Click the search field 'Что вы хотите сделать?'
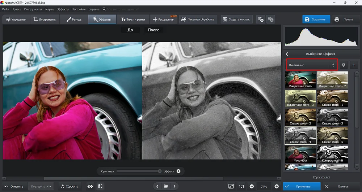This screenshot has width=362, height=192. click(123, 9)
